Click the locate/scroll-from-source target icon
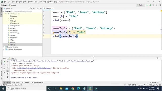The height and width of the screenshot is (91, 162). [31, 8]
